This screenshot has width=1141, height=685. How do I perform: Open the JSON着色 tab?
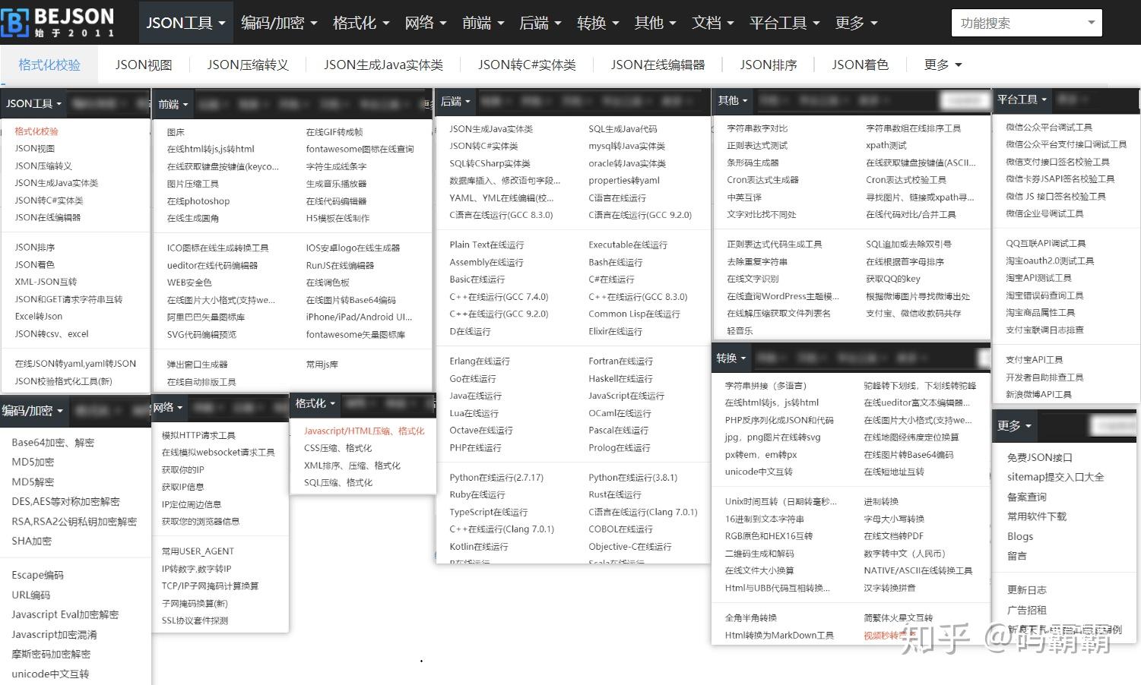pos(860,65)
